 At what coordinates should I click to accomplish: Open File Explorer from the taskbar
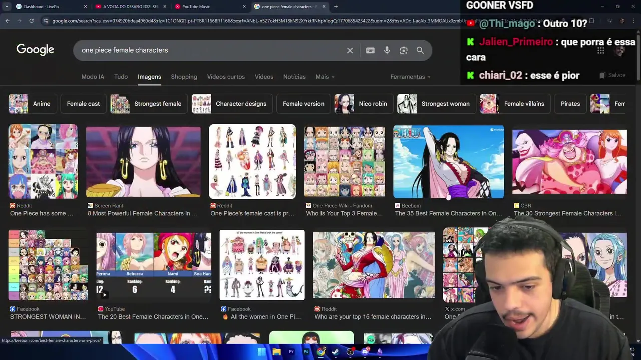pyautogui.click(x=276, y=352)
